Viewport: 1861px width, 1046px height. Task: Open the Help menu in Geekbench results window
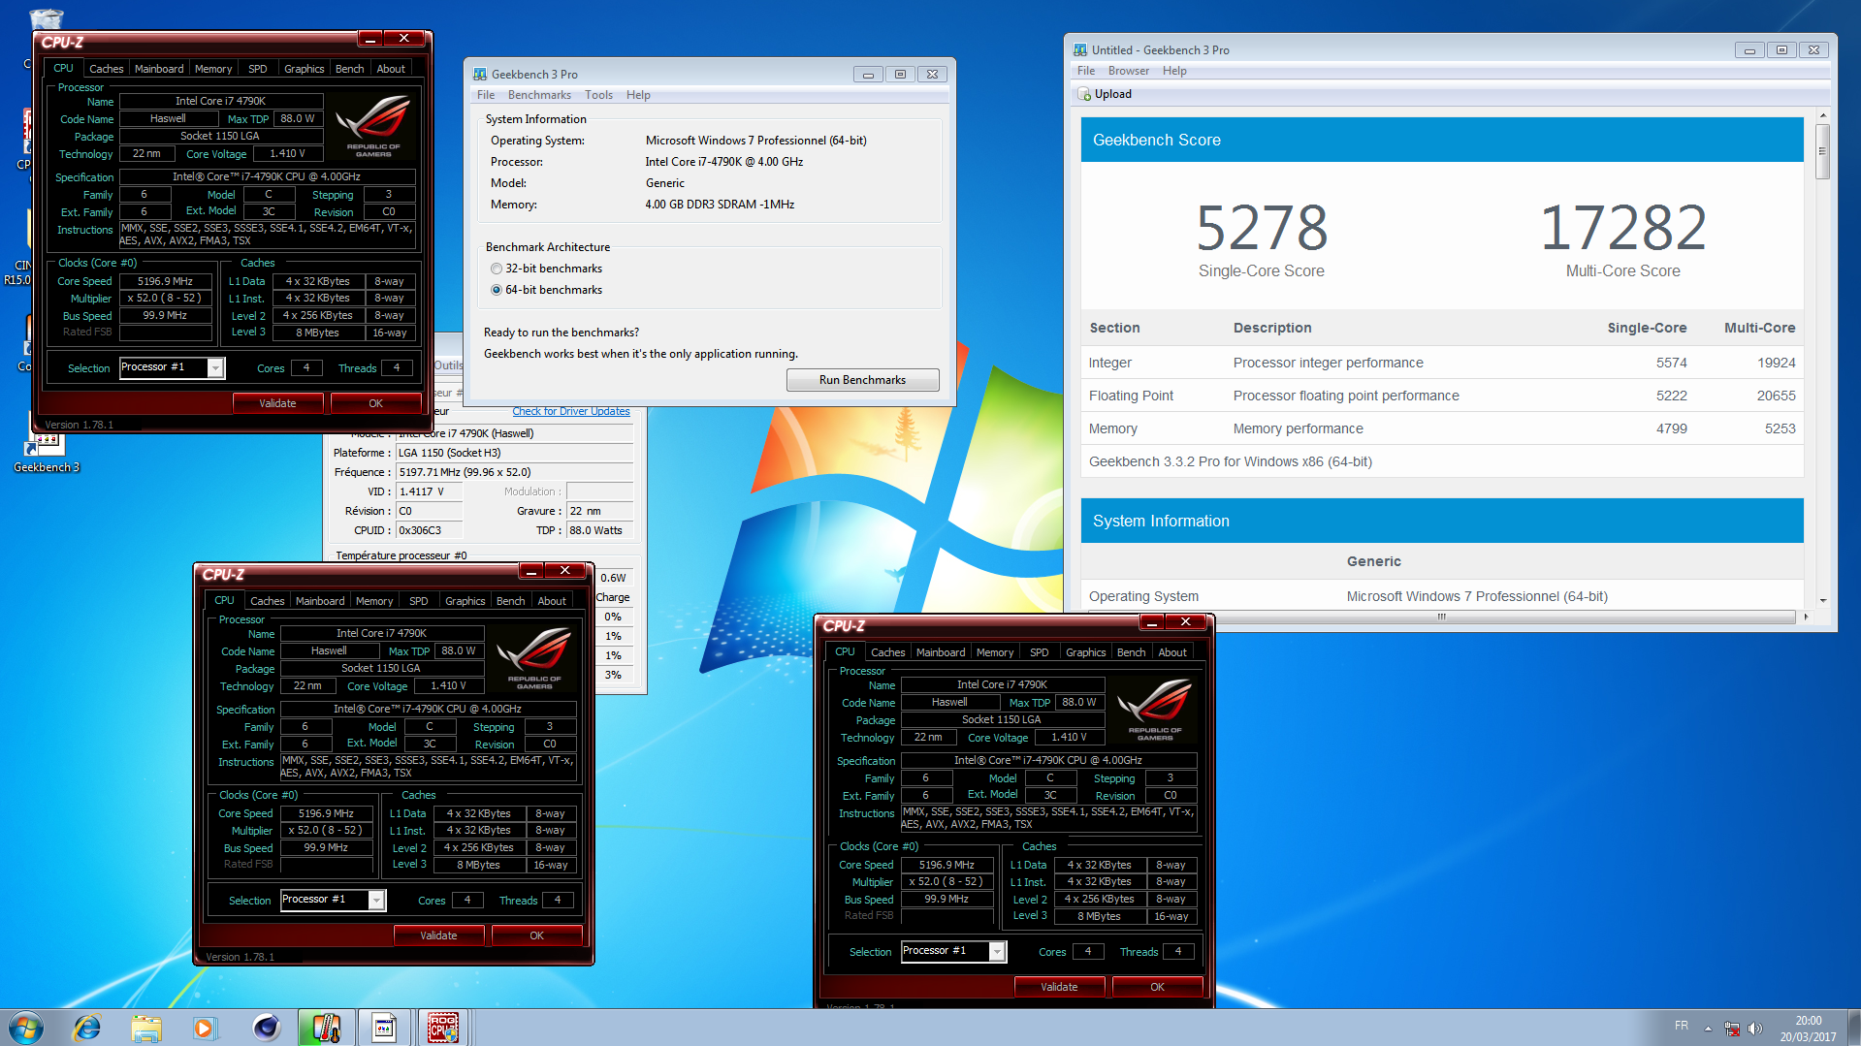click(x=1174, y=71)
